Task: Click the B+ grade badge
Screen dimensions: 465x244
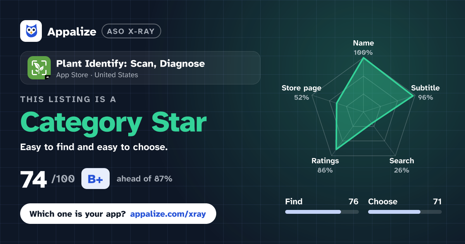Action: (x=95, y=179)
